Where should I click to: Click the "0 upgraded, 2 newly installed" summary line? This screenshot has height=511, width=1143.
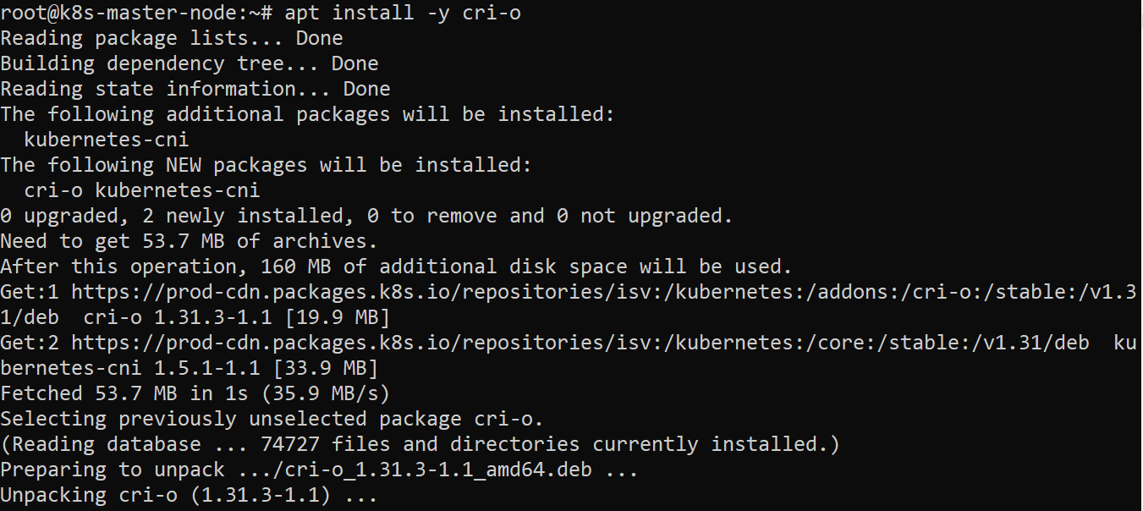[366, 216]
